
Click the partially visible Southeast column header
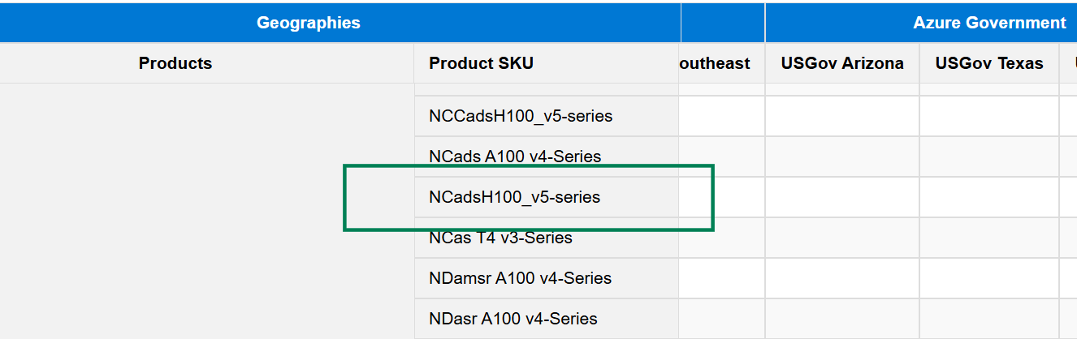coord(716,63)
